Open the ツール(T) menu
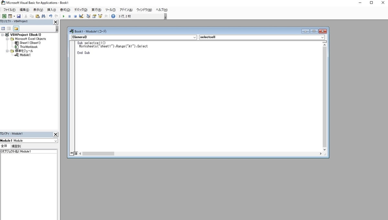The height and width of the screenshot is (220, 388). point(110,10)
